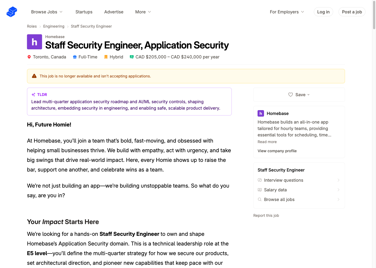The image size is (376, 268).
Task: Click the 'Your Impact Starts Here' heading
Action: pos(63,222)
